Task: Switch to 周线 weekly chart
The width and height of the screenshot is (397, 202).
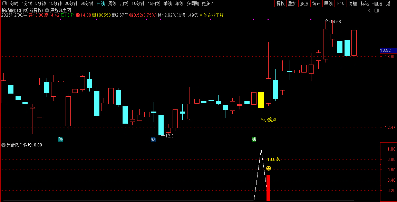Action: coord(113,3)
